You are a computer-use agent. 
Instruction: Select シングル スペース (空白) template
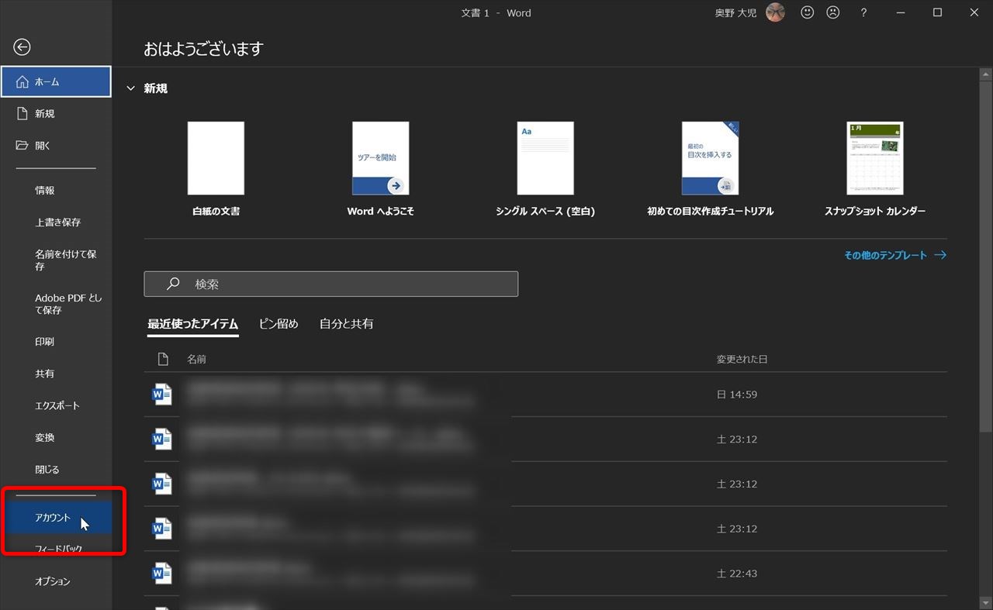(545, 168)
